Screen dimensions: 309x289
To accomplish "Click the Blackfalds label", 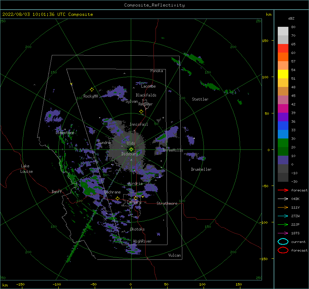I will point(146,95).
